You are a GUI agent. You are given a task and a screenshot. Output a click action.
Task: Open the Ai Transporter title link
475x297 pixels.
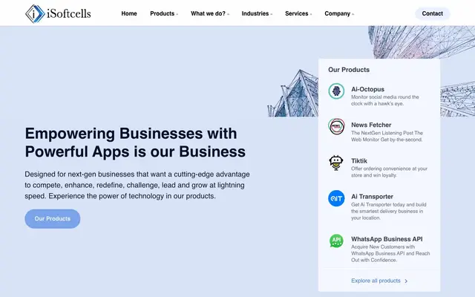tap(372, 196)
